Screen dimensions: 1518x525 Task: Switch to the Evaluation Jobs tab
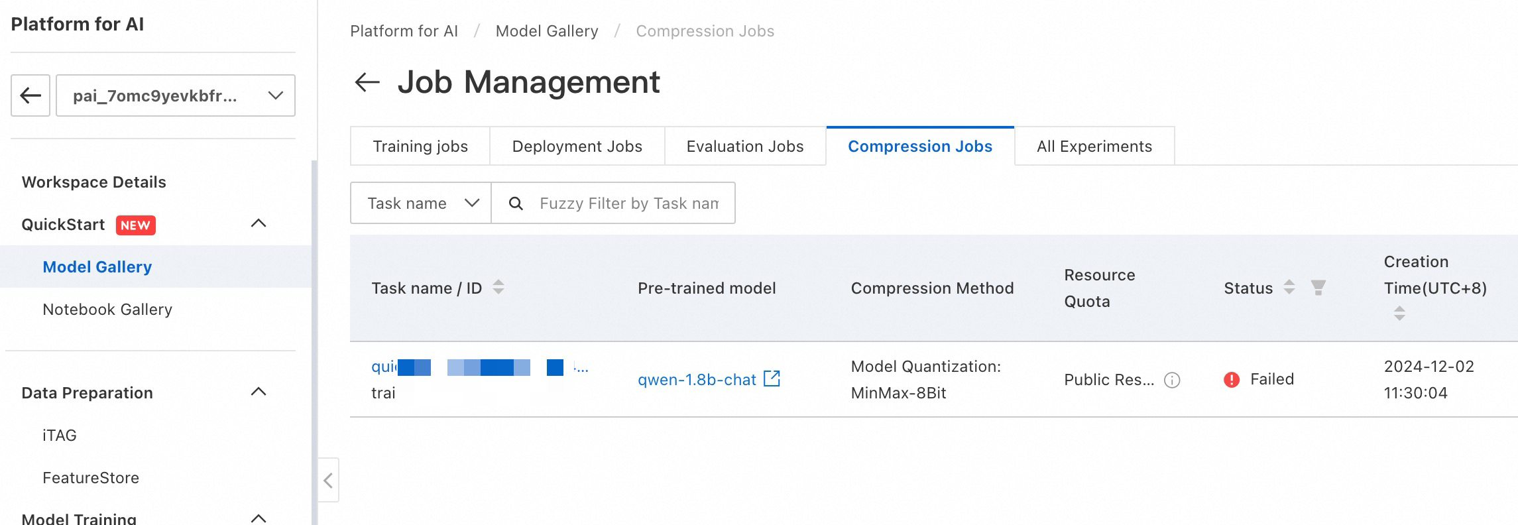pyautogui.click(x=745, y=146)
